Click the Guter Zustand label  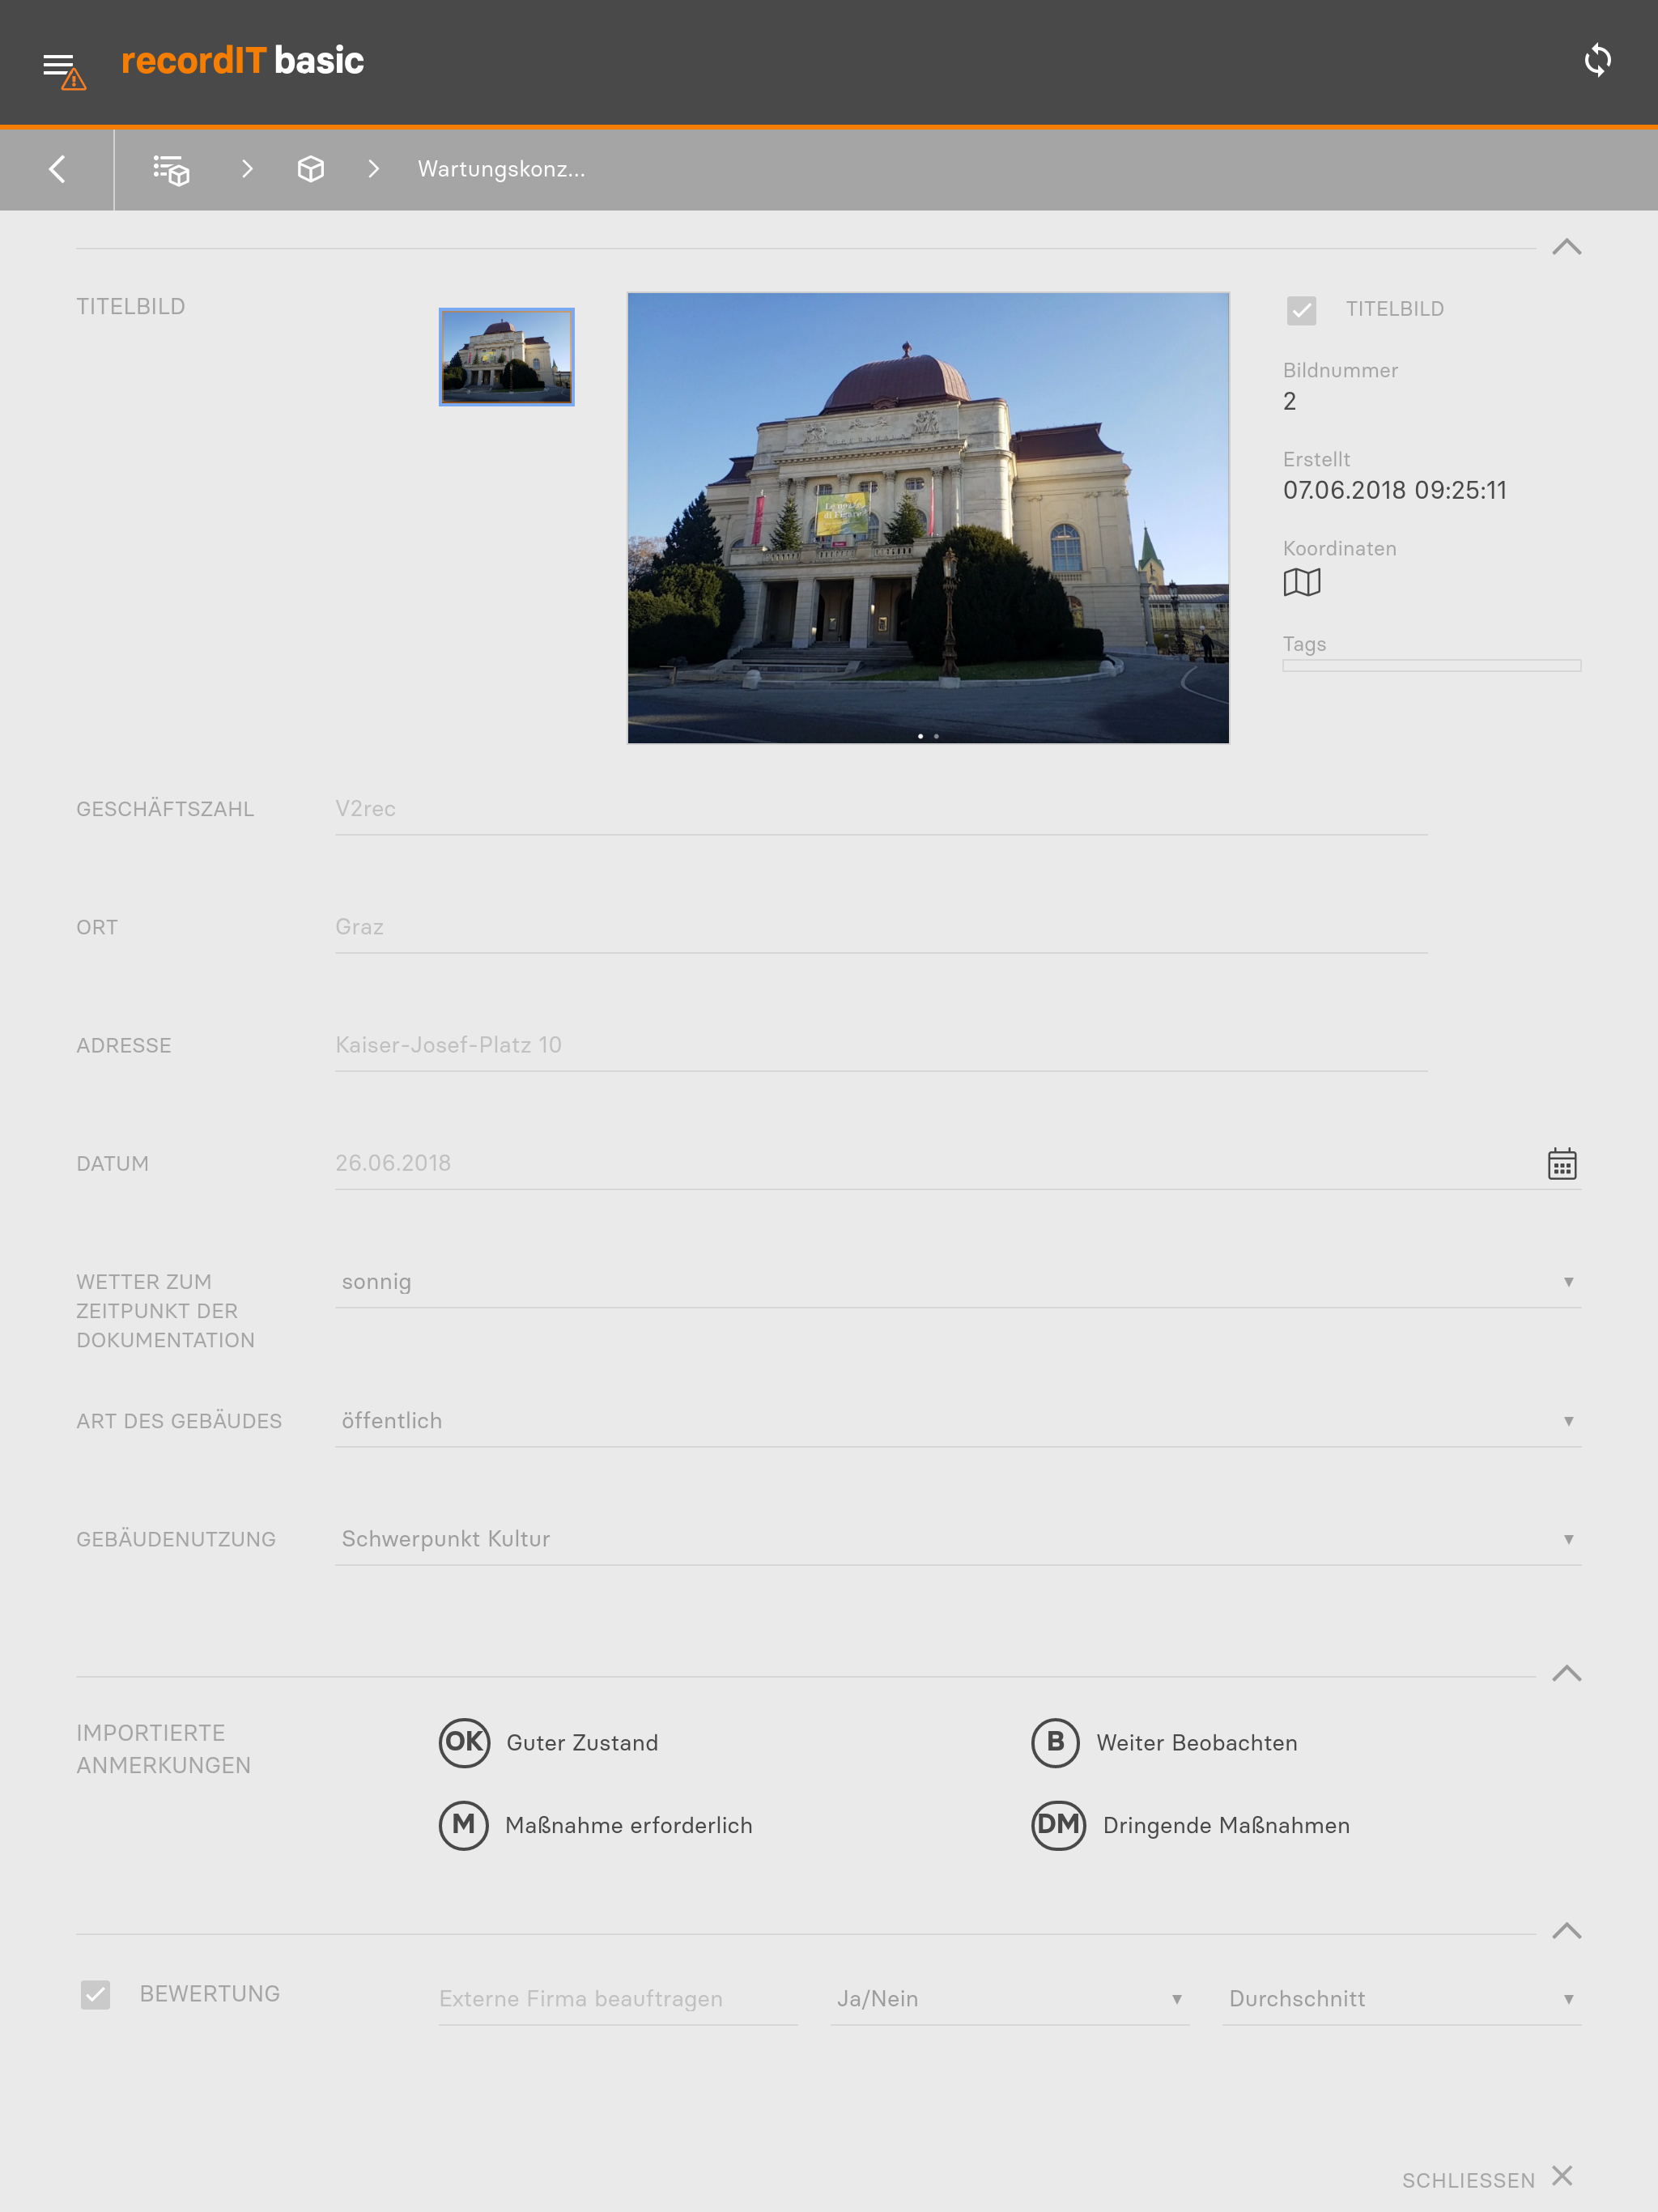[x=582, y=1743]
